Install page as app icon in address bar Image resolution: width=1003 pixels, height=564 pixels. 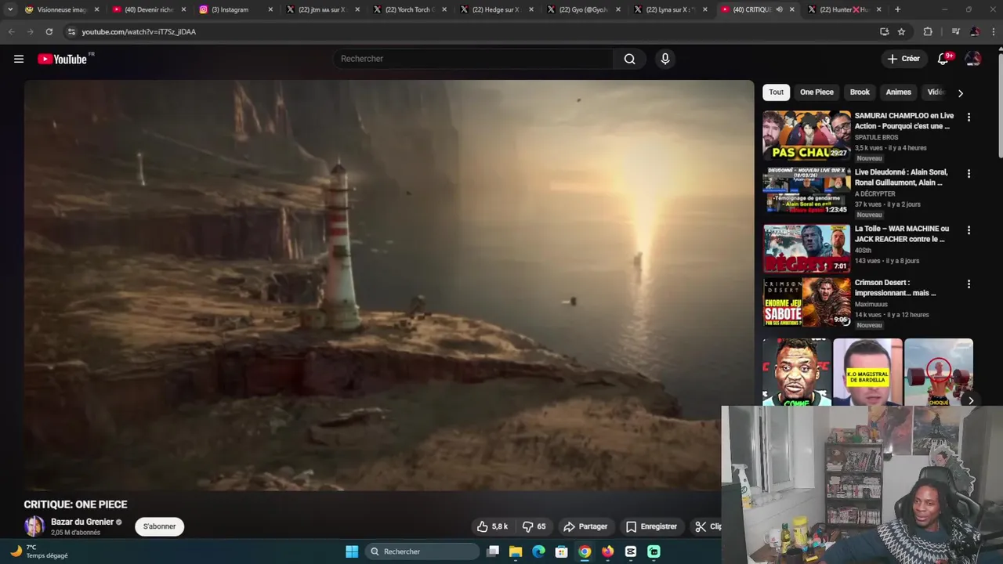pos(884,31)
